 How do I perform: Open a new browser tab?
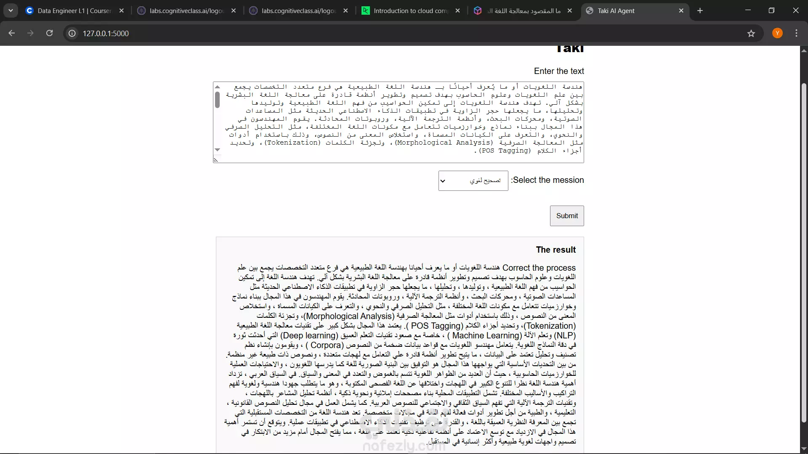click(700, 11)
